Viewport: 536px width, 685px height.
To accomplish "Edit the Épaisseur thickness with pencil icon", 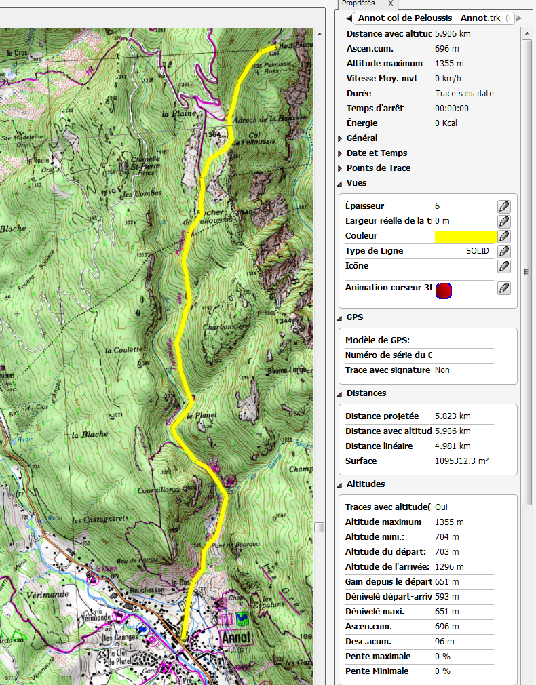I will click(503, 206).
